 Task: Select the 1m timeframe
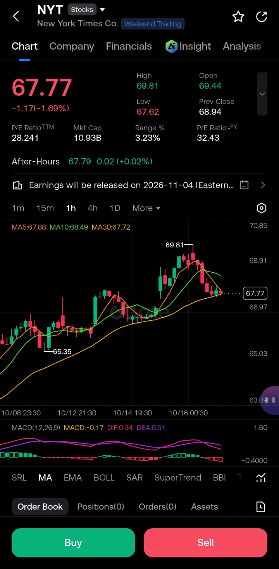(18, 208)
